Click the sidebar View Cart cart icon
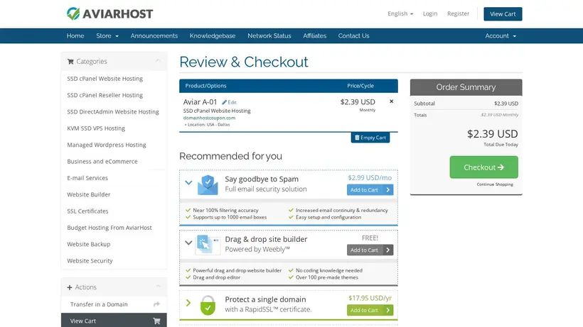The height and width of the screenshot is (327, 583). pyautogui.click(x=156, y=321)
